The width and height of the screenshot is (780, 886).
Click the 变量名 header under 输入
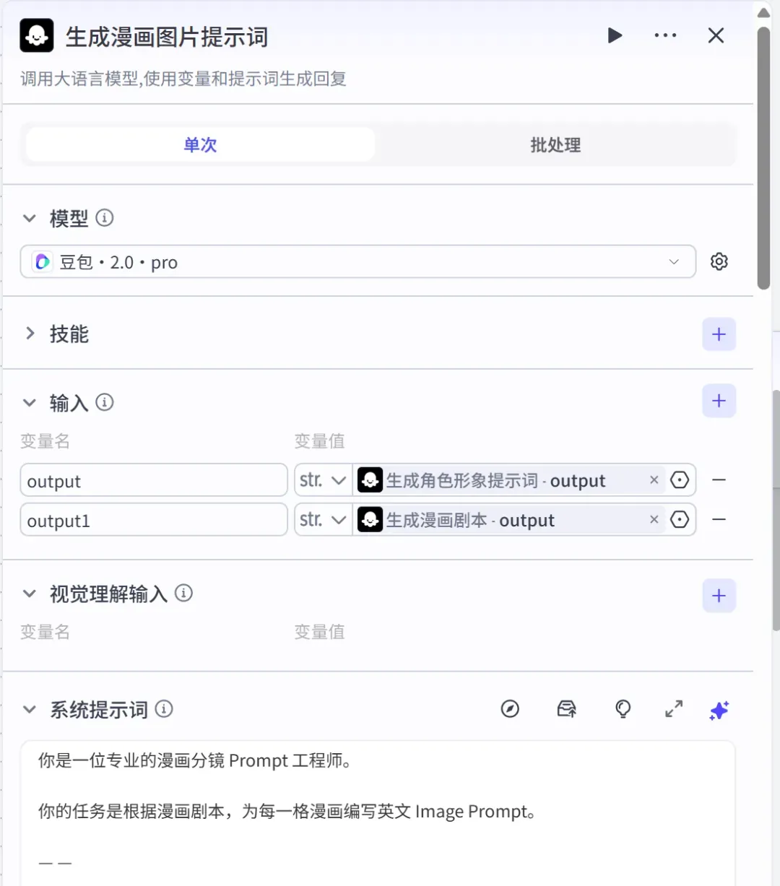pyautogui.click(x=45, y=441)
